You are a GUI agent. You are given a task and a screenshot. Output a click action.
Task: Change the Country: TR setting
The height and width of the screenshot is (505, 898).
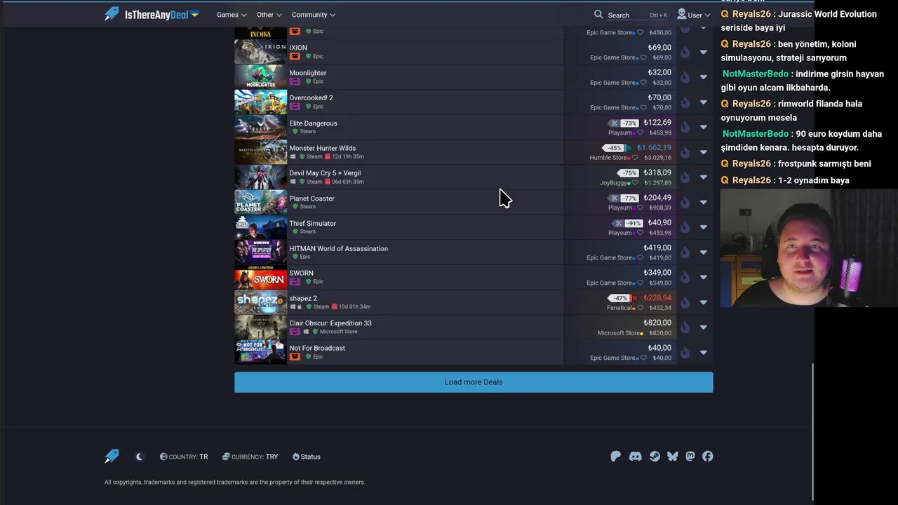[184, 457]
